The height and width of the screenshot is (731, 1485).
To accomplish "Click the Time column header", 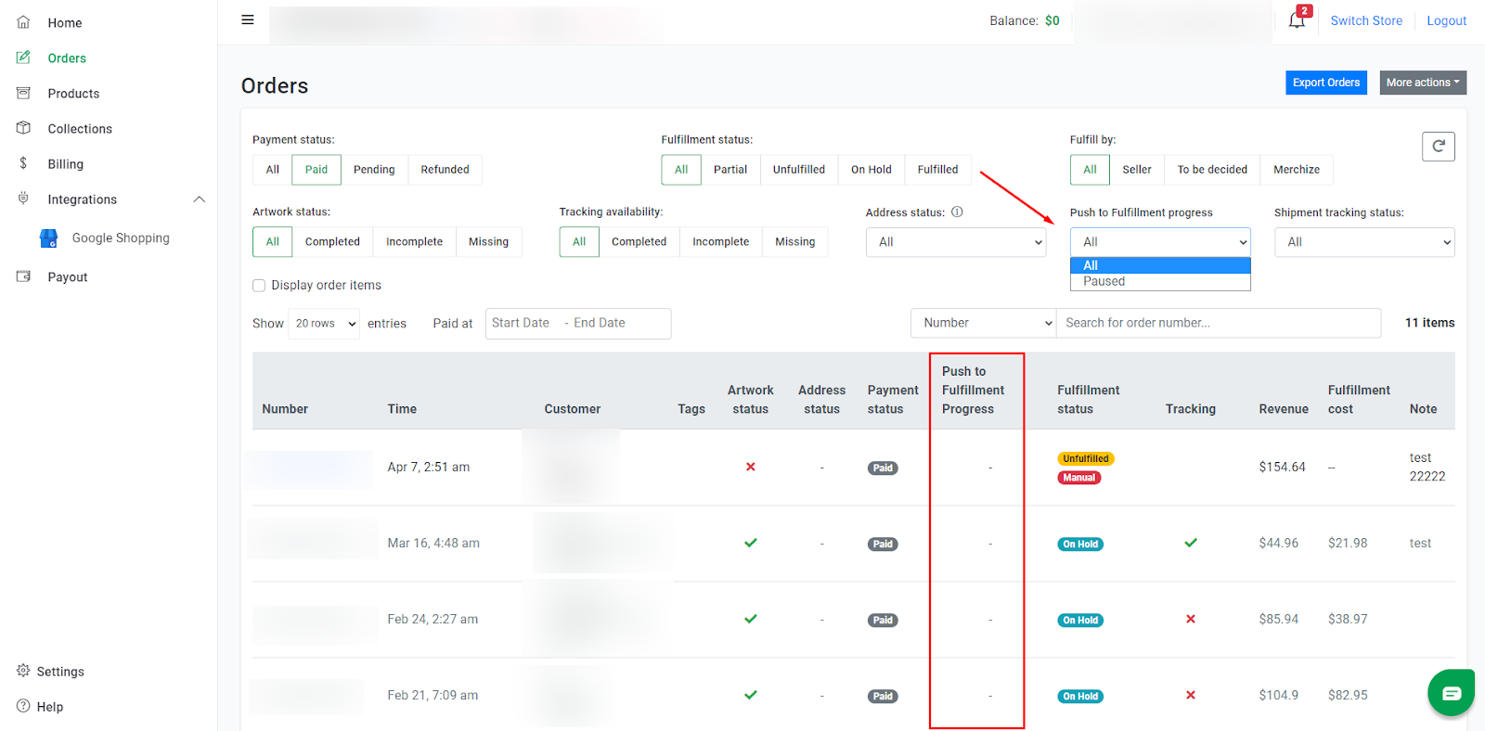I will point(402,409).
